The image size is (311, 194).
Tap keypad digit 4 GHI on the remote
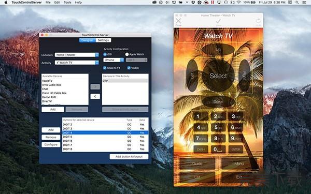click(201, 127)
